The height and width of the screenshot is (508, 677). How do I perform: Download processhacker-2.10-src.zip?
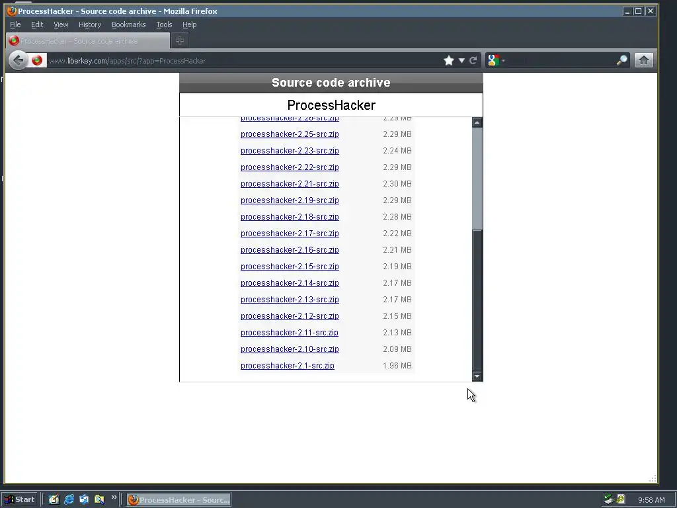click(x=290, y=349)
